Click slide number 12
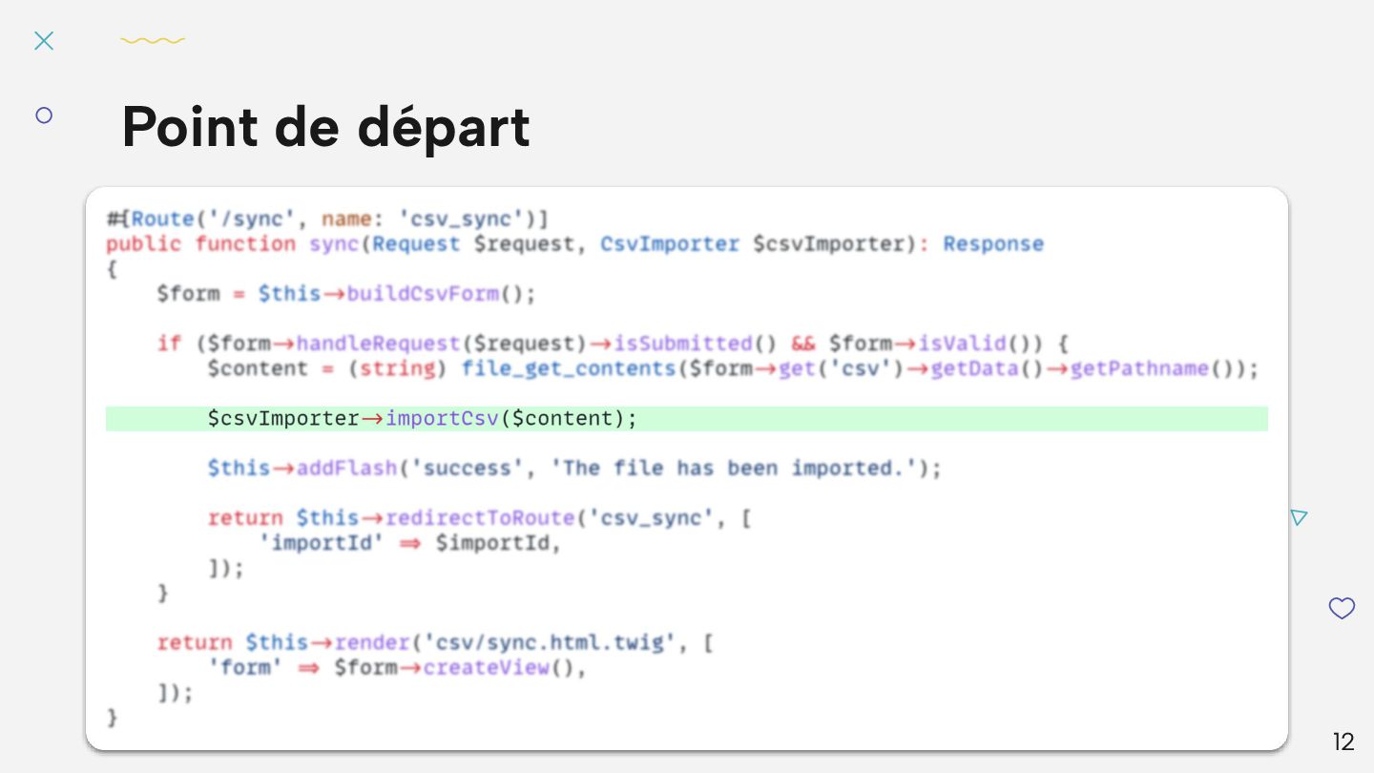1374x773 pixels. coord(1343,742)
